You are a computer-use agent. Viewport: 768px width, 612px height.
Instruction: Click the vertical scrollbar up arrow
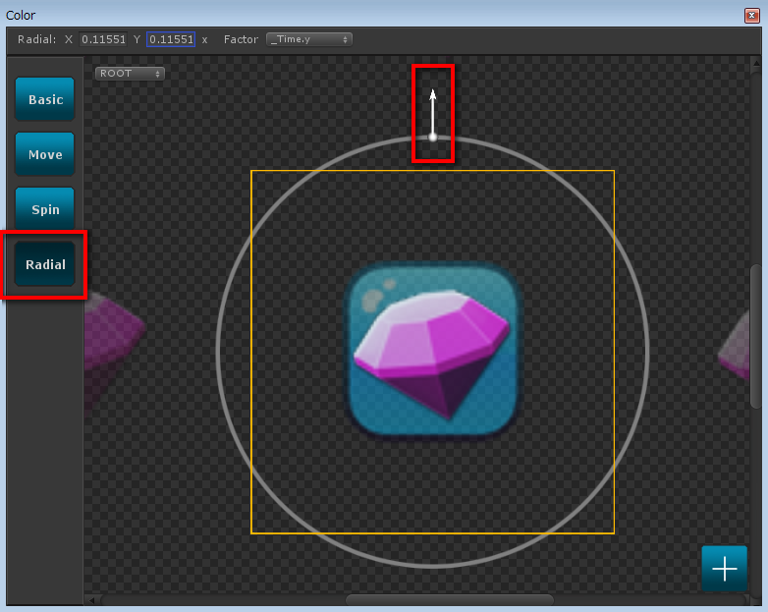[x=755, y=64]
